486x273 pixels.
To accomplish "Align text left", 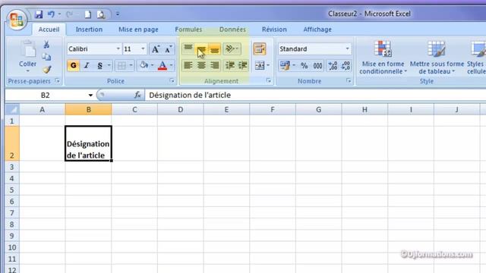I will click(188, 65).
